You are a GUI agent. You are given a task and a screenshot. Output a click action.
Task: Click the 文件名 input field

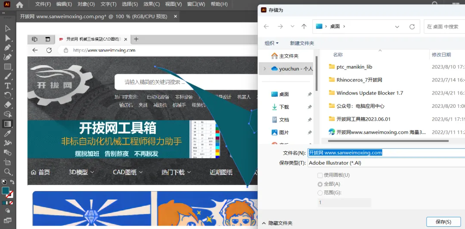click(x=386, y=153)
